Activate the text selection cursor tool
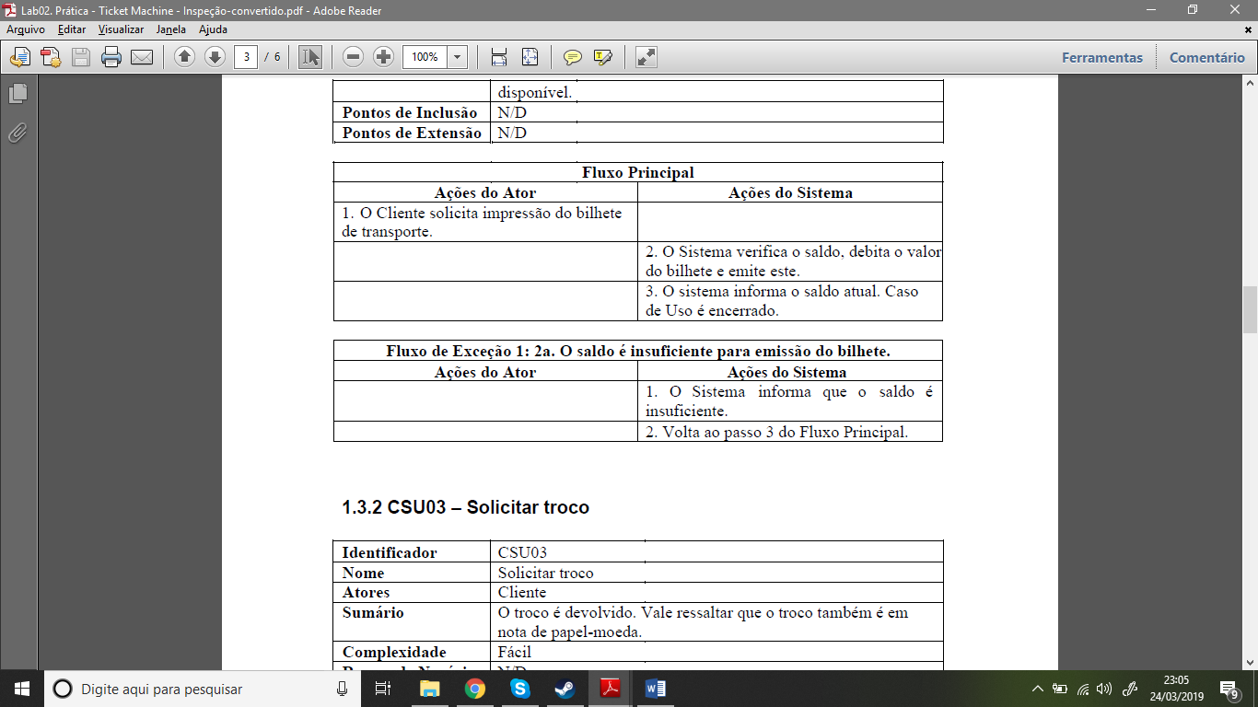1258x707 pixels. pos(310,57)
